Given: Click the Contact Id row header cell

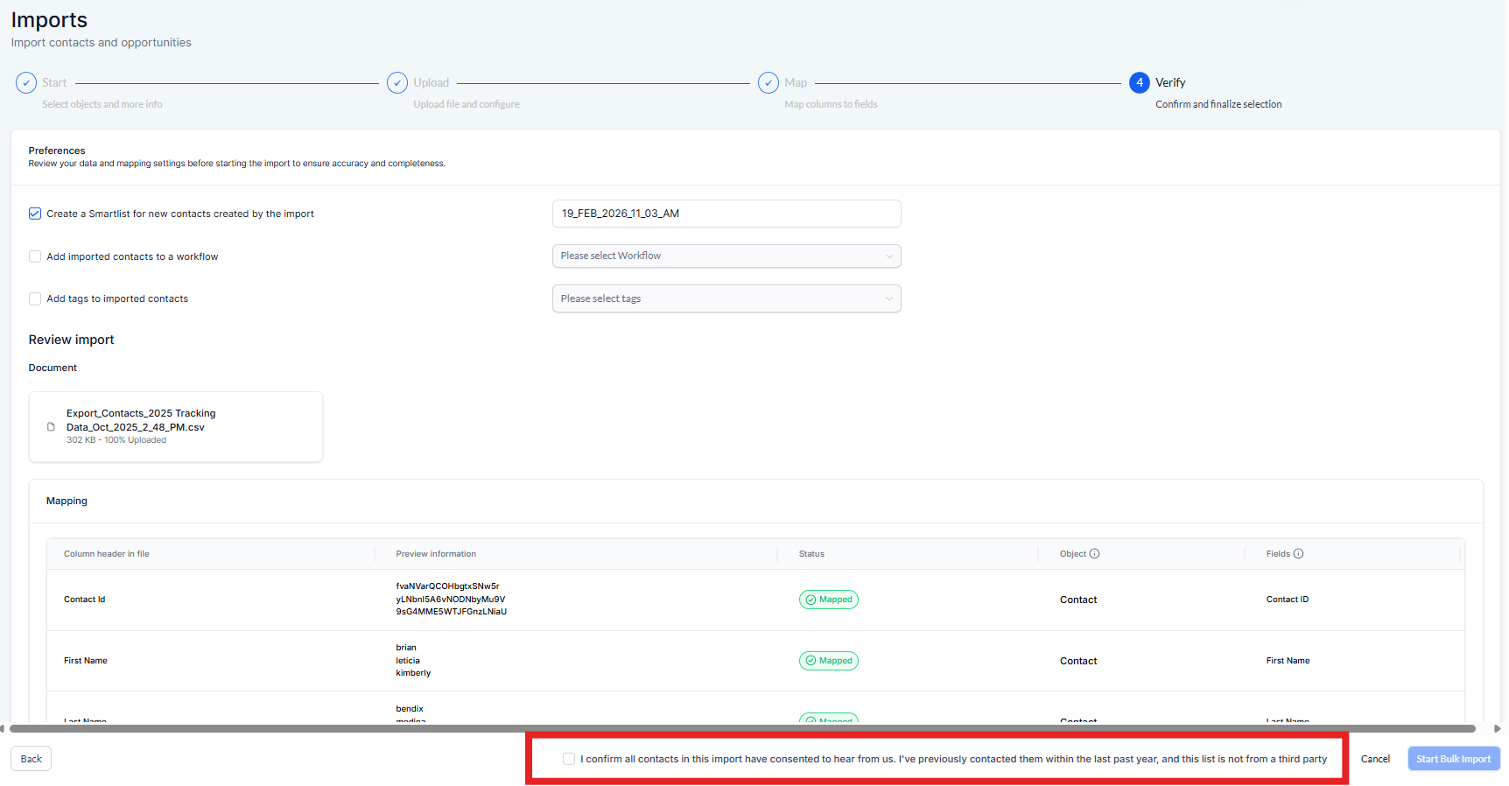Looking at the screenshot, I should click(85, 600).
